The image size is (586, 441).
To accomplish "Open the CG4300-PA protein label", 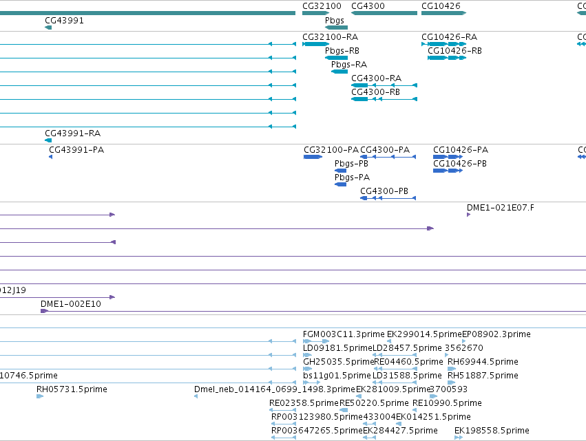I will [385, 150].
